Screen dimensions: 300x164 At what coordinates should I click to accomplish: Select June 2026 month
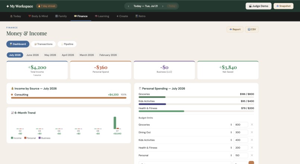point(32,55)
